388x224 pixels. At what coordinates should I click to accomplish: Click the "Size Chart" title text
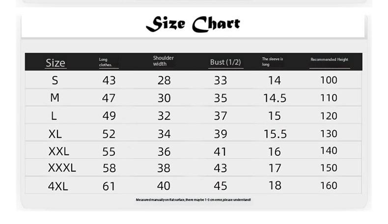(x=193, y=24)
